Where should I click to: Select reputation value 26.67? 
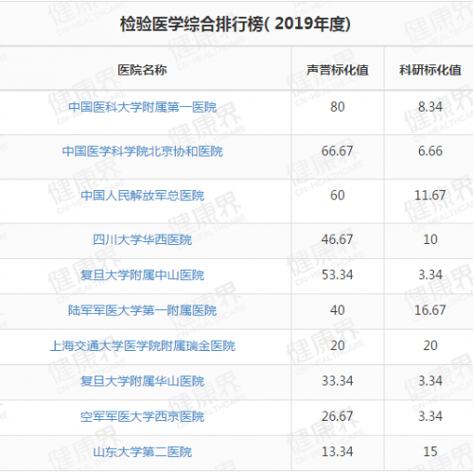tap(338, 416)
